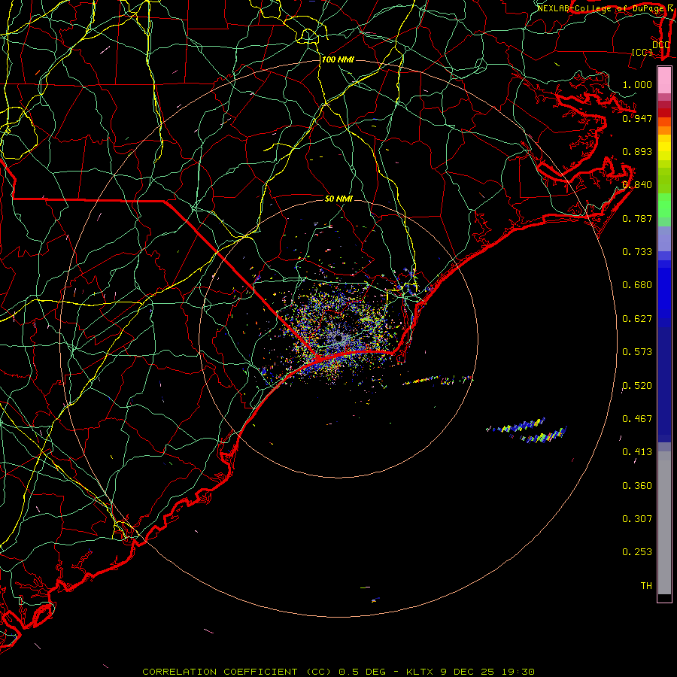Click the NEXLAB-College of DuPage header text
This screenshot has height=677, width=677.
(x=601, y=8)
